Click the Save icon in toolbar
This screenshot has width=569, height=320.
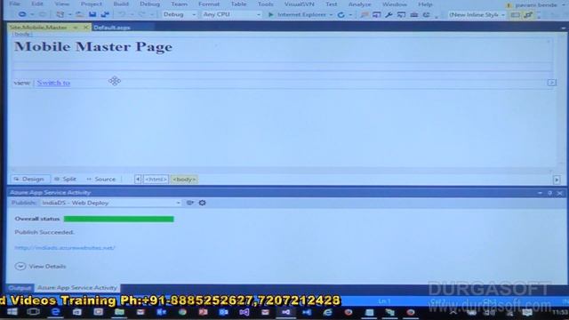(x=92, y=14)
